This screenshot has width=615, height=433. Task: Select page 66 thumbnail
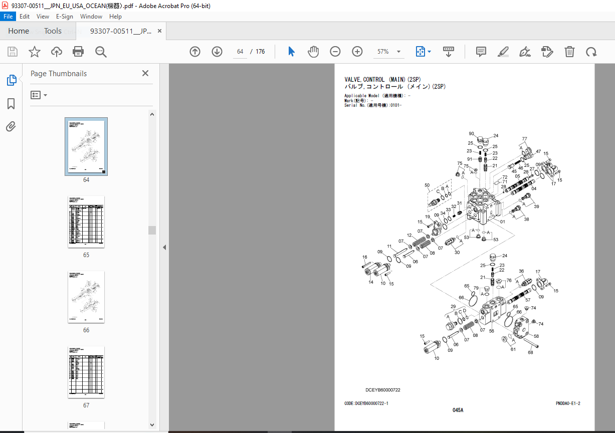86,297
